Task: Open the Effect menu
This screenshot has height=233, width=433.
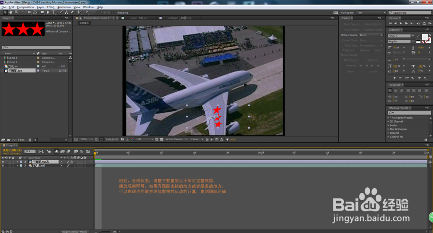Action: (x=51, y=7)
